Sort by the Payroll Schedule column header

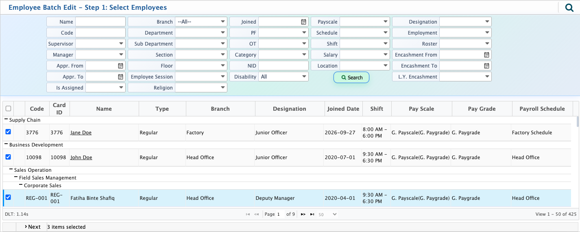pos(542,109)
